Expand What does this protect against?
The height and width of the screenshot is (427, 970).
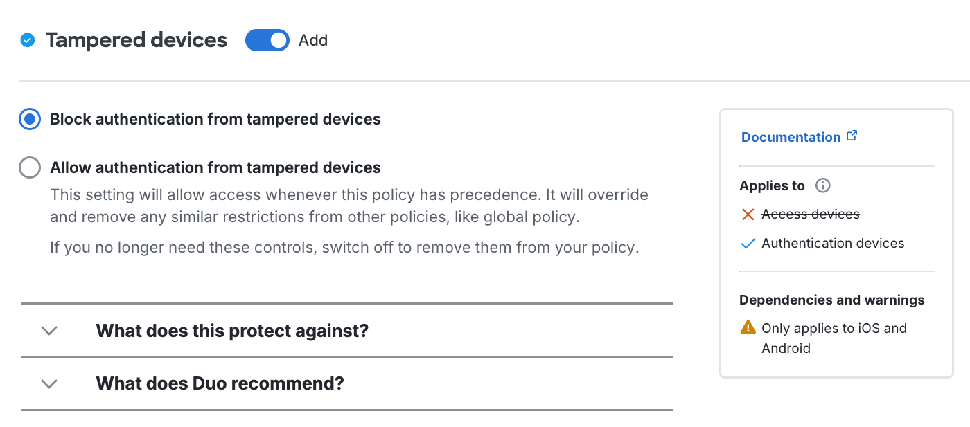(x=231, y=331)
